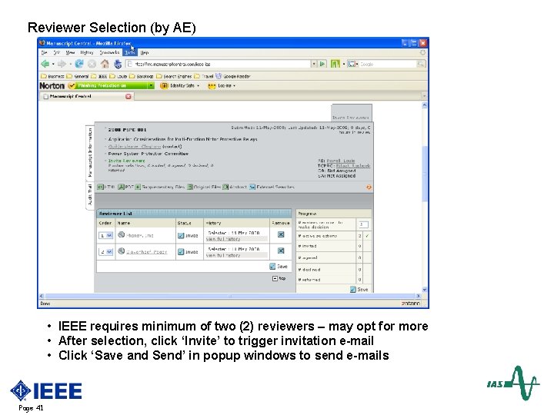The height and width of the screenshot is (415, 554).
Task: Open the first reviewer's details magnifier icon
Action: click(x=122, y=234)
